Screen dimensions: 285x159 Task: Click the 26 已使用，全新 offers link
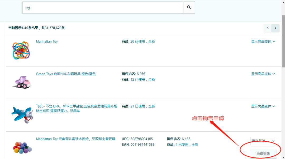142,41
